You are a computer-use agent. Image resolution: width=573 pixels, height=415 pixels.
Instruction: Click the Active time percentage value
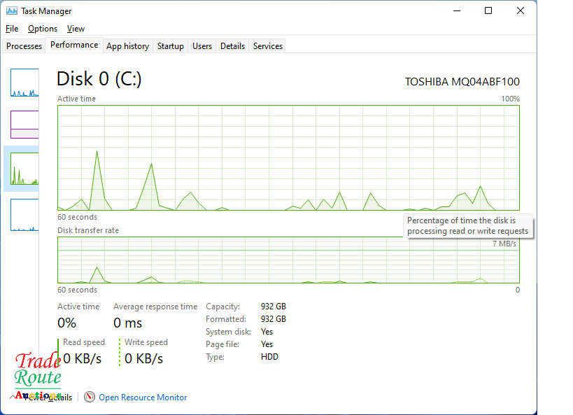[66, 323]
